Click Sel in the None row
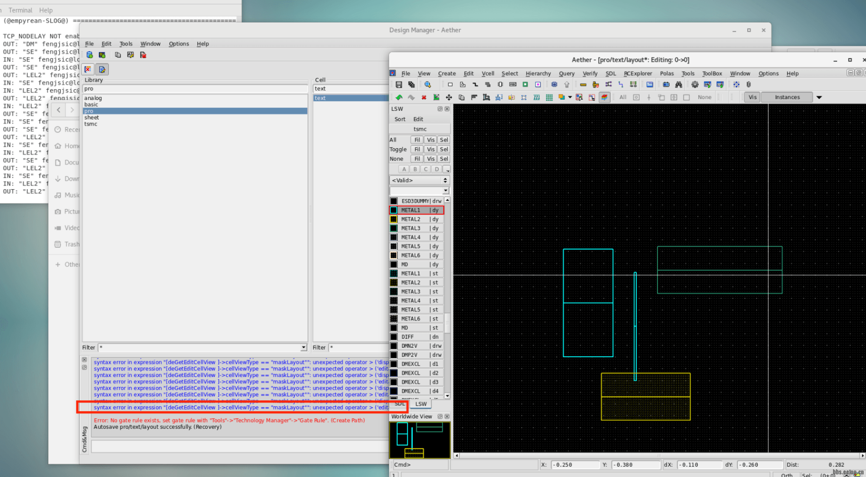Viewport: 866px width, 477px height. (444, 159)
